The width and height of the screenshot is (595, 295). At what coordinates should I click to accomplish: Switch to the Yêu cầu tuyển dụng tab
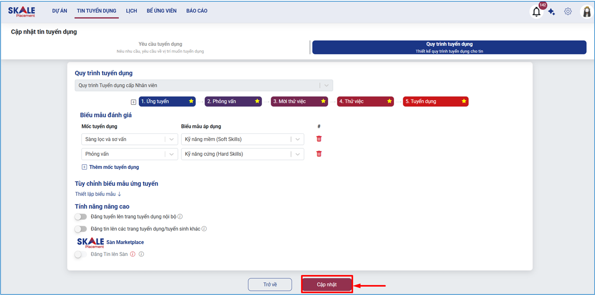[x=160, y=47]
